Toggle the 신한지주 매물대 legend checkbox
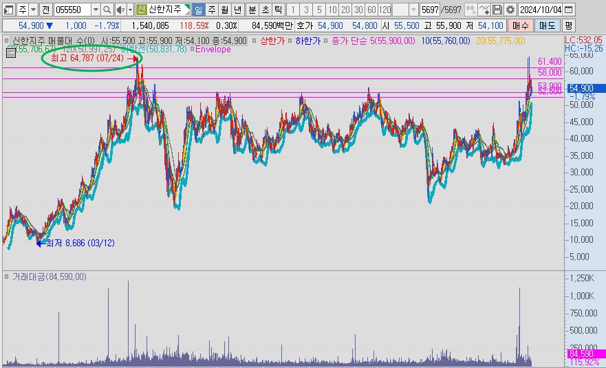The width and height of the screenshot is (606, 368). (7, 41)
